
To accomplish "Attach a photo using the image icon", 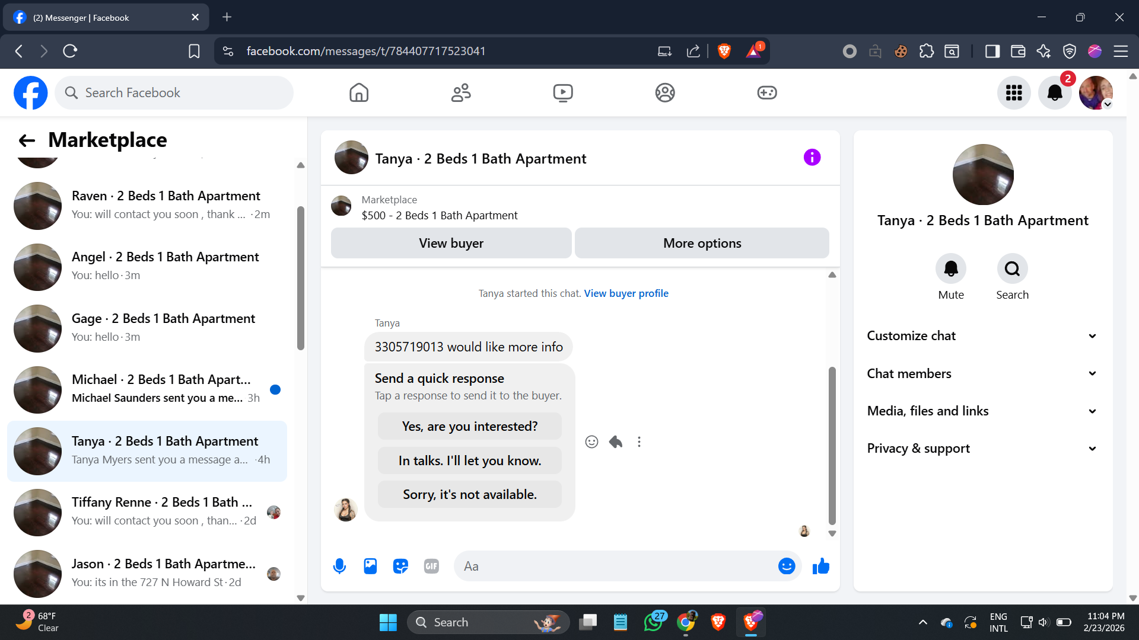I will pyautogui.click(x=370, y=567).
